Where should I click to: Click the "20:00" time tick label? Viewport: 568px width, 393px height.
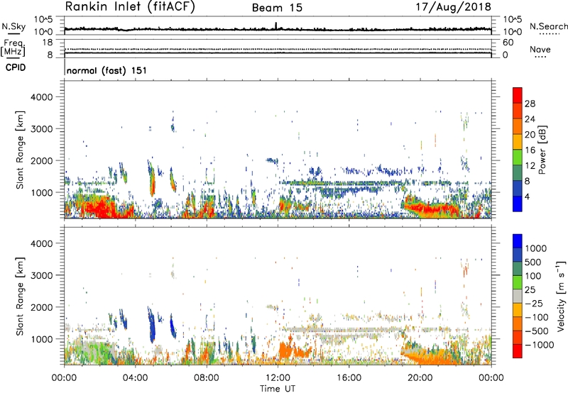click(x=420, y=378)
